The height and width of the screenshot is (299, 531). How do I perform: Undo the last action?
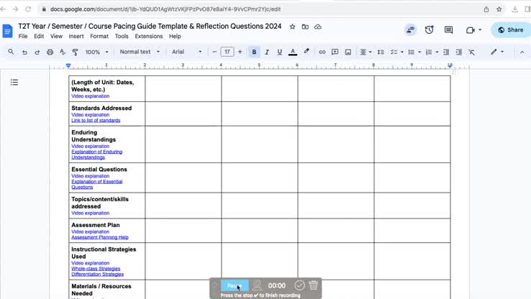(24, 52)
